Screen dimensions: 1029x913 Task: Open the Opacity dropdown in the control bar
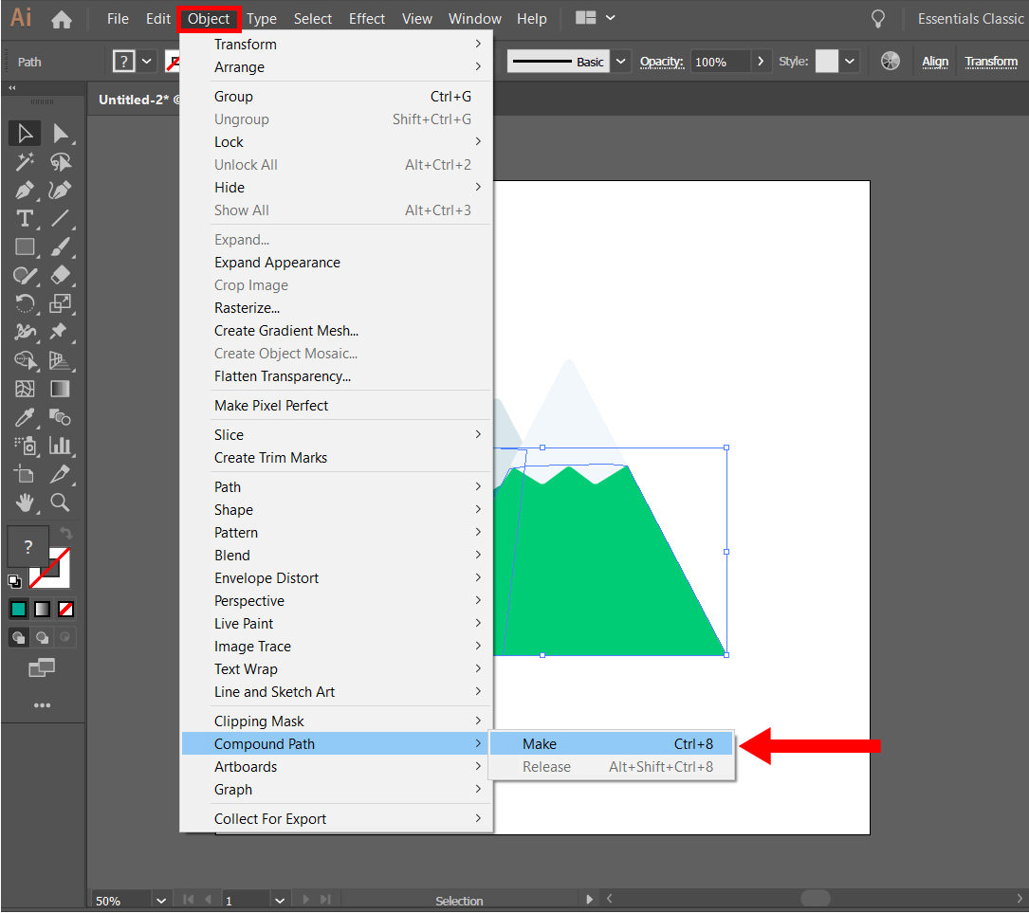point(761,61)
